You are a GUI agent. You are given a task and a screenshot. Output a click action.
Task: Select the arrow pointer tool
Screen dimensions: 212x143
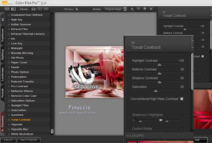point(132,9)
